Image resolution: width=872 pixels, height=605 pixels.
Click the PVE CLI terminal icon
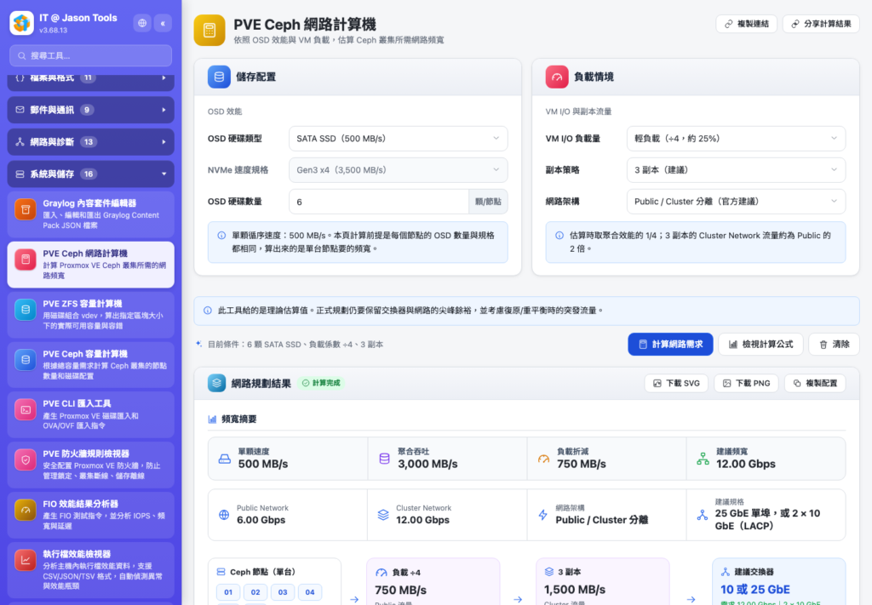[25, 410]
